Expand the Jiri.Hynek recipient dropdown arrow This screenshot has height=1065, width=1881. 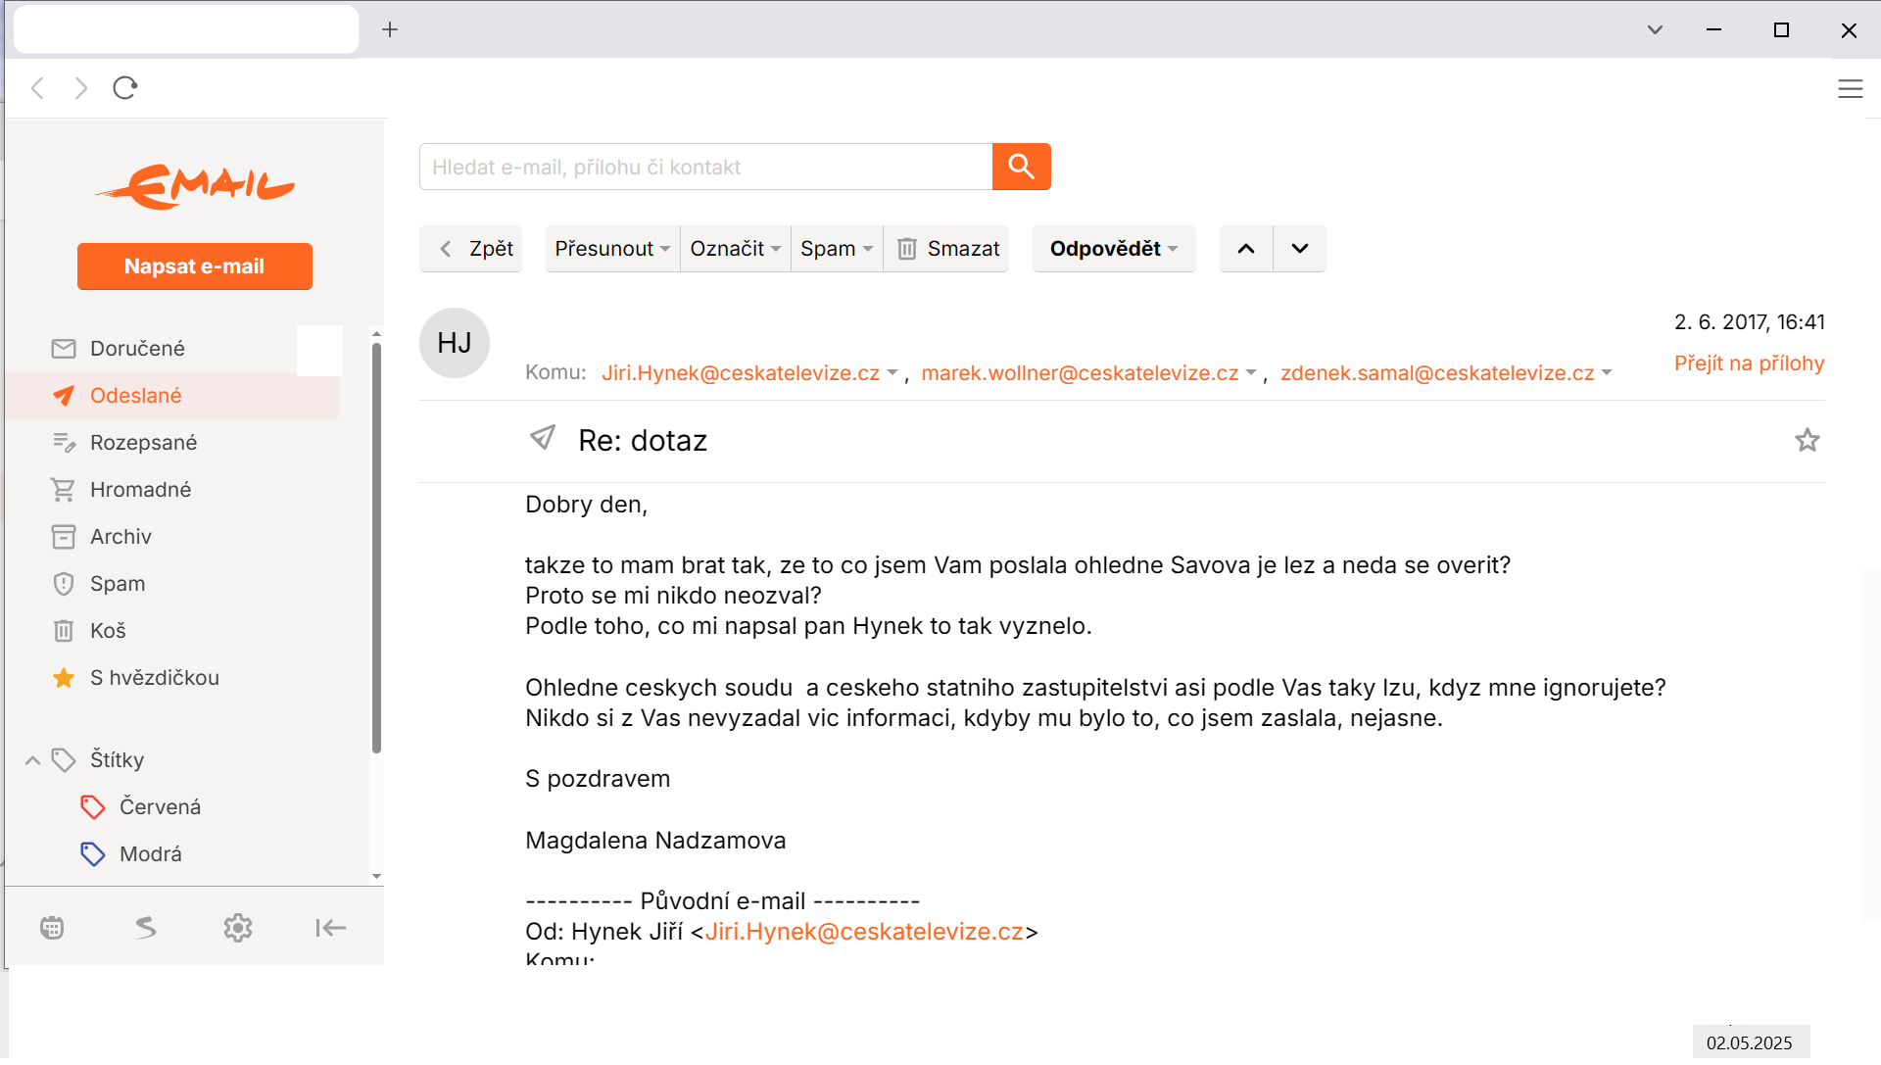pyautogui.click(x=892, y=373)
